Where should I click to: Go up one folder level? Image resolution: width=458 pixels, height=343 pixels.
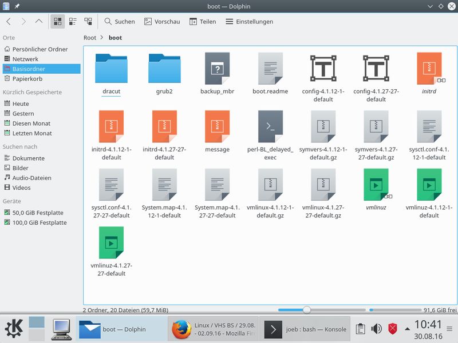tap(39, 21)
